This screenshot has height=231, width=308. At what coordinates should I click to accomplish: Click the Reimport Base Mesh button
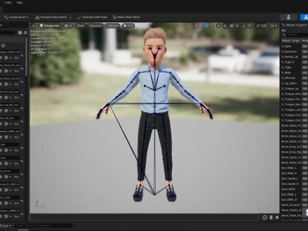pyautogui.click(x=51, y=17)
